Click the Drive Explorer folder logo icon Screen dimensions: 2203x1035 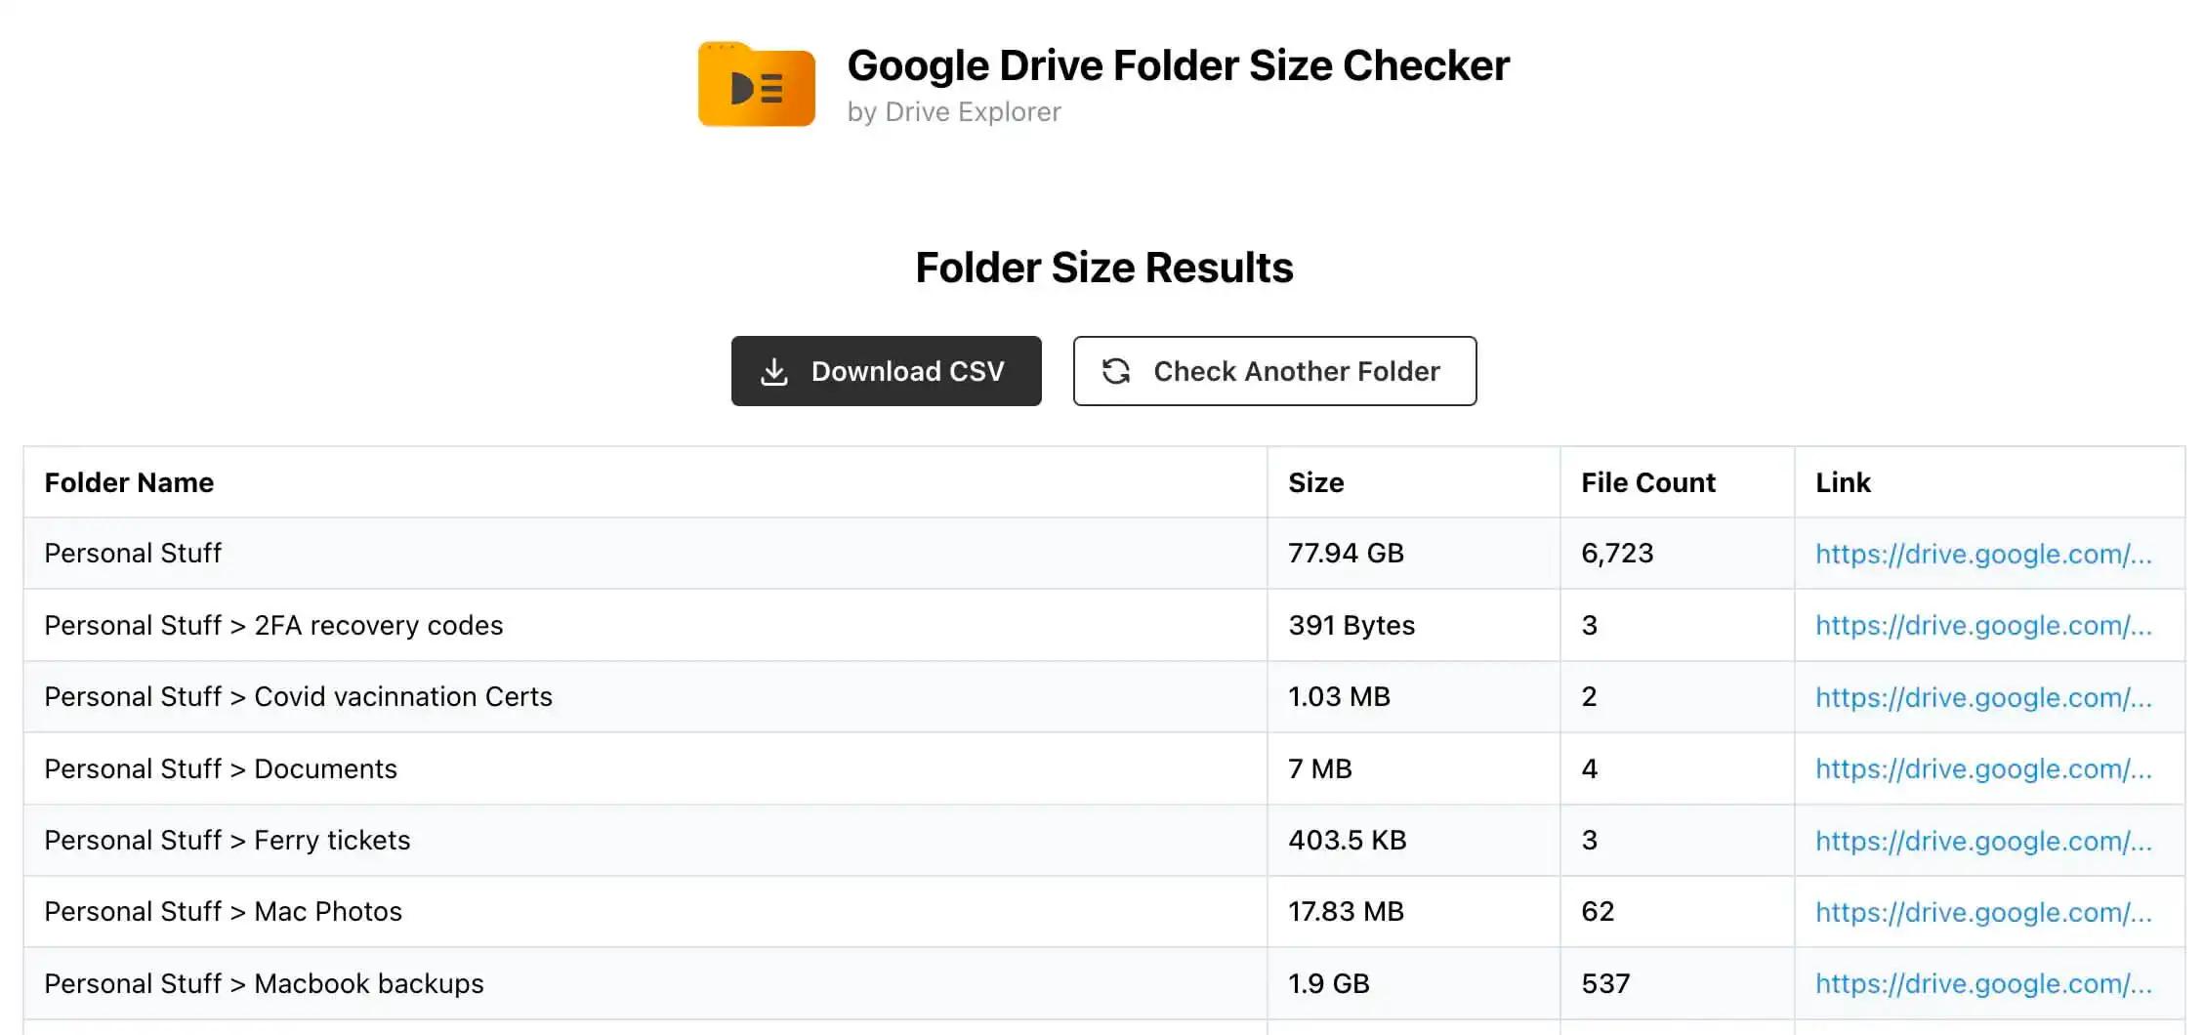coord(756,86)
